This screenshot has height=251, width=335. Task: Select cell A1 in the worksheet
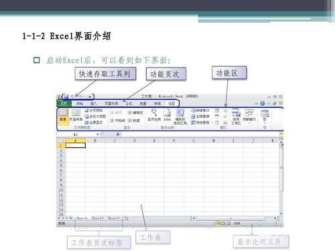tap(76, 145)
